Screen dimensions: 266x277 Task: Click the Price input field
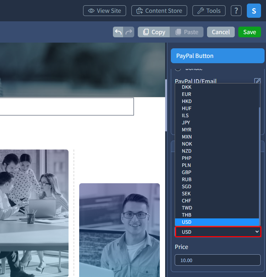click(x=218, y=260)
